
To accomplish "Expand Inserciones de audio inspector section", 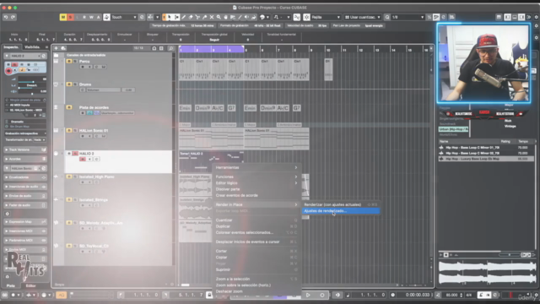I will click(x=25, y=187).
